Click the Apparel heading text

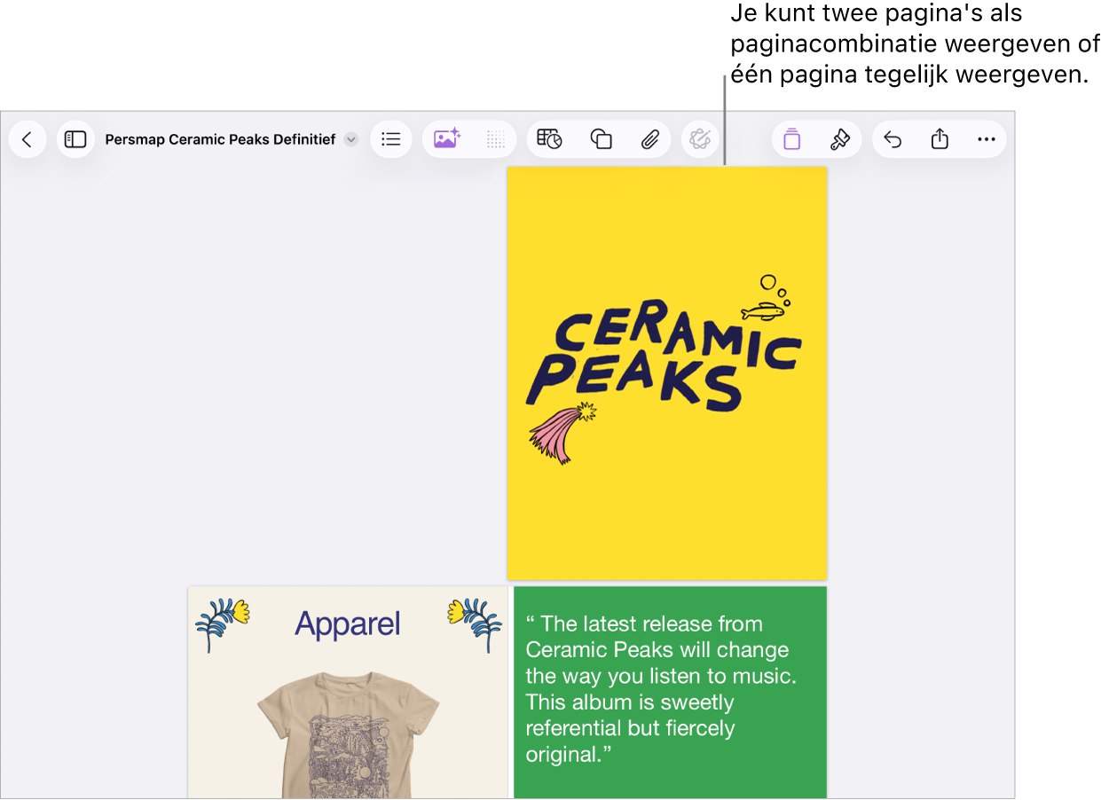click(348, 624)
